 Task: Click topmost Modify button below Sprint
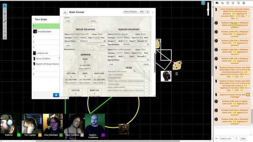click(x=93, y=21)
